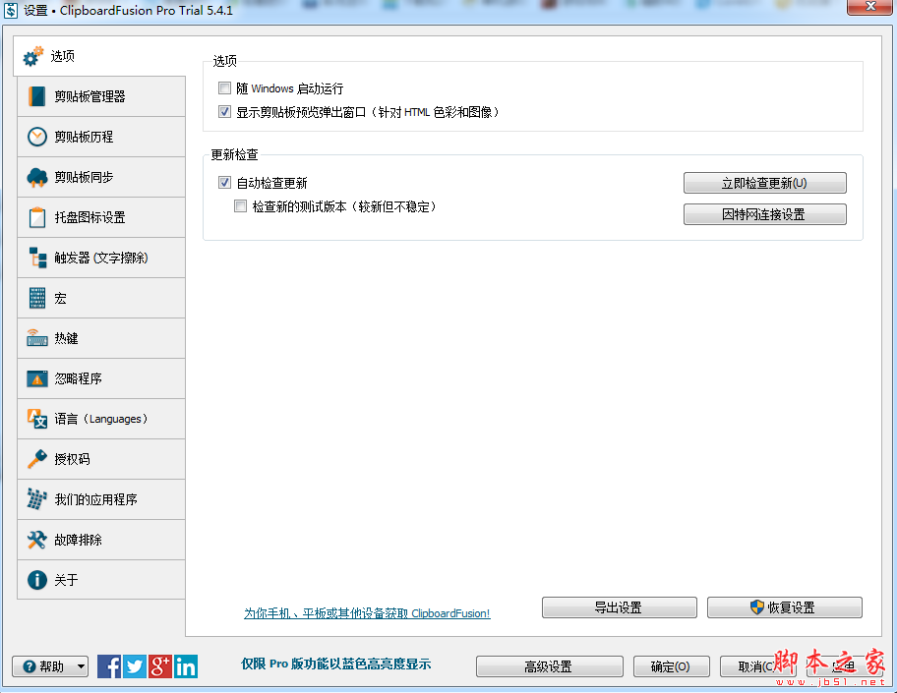897x693 pixels.
Task: Open the 语言 (Languages) tab
Action: point(101,419)
